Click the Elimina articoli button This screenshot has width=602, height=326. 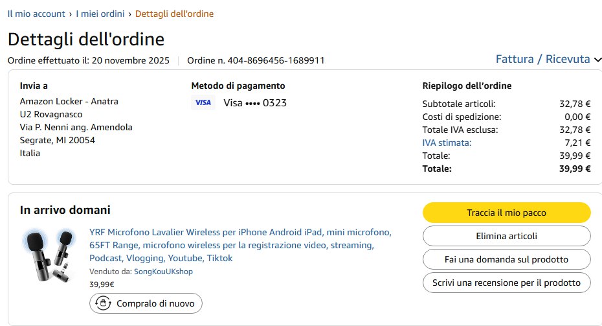(x=506, y=236)
